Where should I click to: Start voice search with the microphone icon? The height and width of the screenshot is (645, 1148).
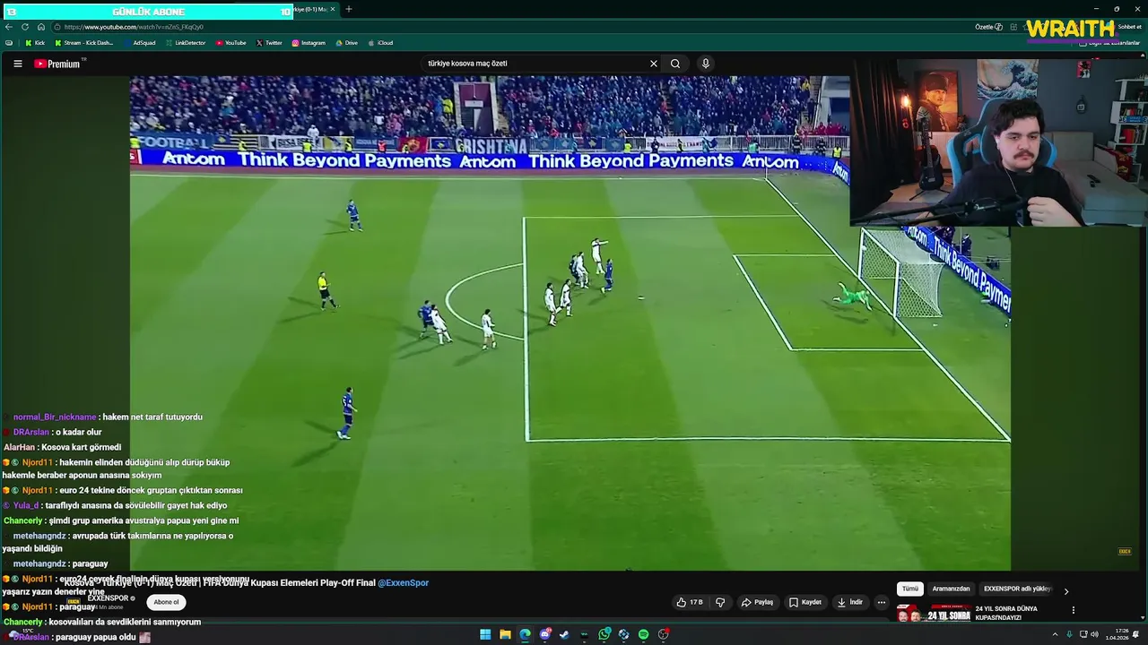(x=705, y=64)
